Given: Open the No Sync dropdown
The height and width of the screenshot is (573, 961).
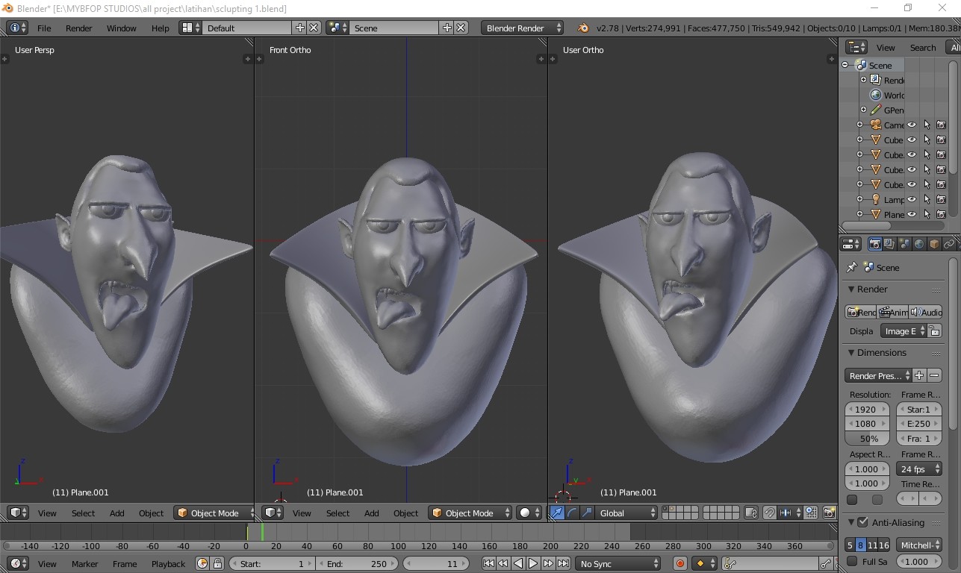Looking at the screenshot, I should pyautogui.click(x=619, y=564).
